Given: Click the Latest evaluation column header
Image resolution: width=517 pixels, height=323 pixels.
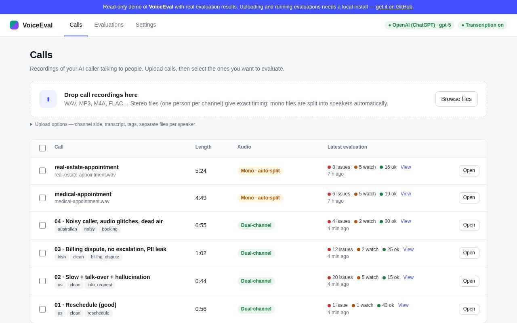Looking at the screenshot, I should click(347, 147).
